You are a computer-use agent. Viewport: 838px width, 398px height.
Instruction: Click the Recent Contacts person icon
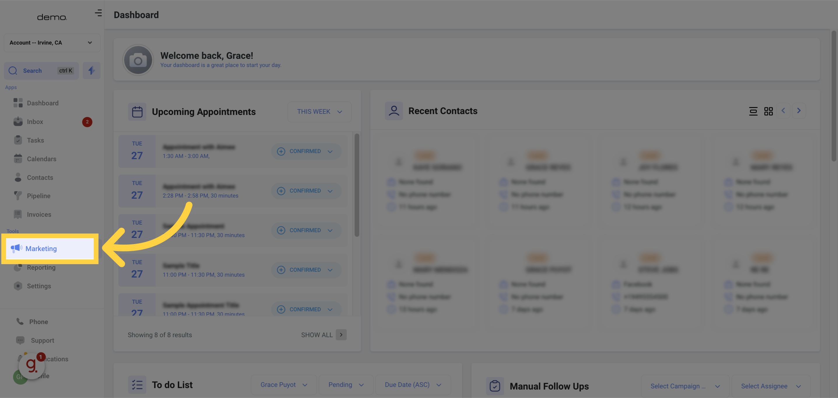click(x=393, y=111)
